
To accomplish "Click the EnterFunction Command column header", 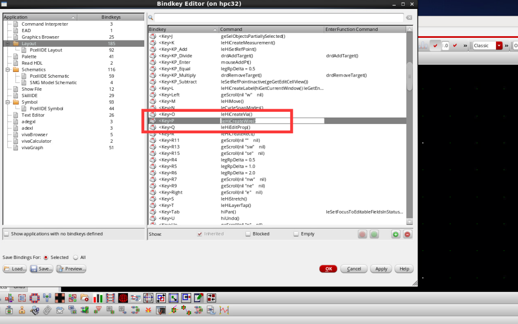I will point(365,29).
